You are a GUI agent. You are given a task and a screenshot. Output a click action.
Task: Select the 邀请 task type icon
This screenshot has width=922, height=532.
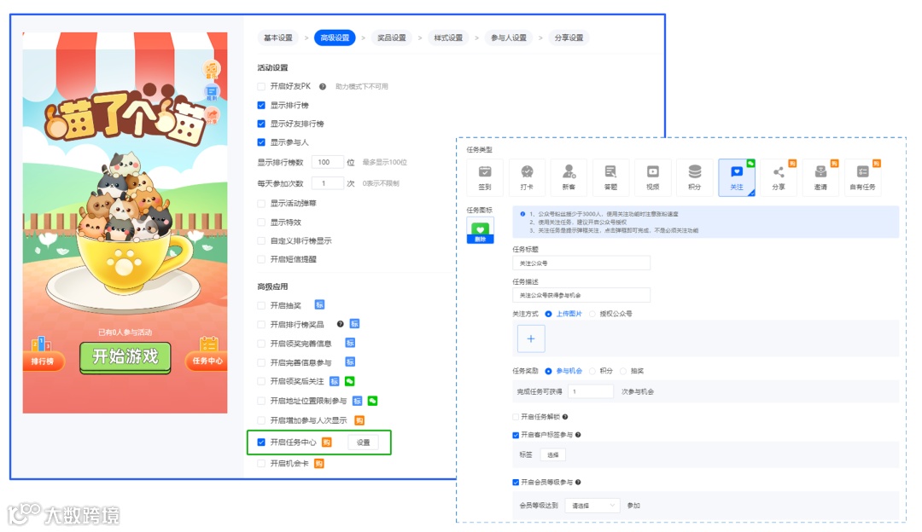pyautogui.click(x=820, y=177)
